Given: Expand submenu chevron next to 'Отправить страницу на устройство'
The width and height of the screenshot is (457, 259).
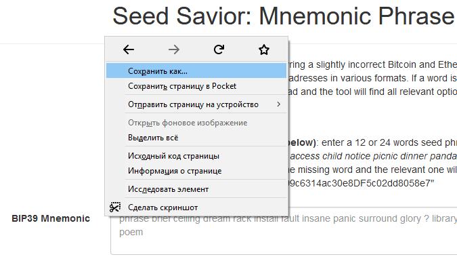Looking at the screenshot, I should tap(279, 104).
